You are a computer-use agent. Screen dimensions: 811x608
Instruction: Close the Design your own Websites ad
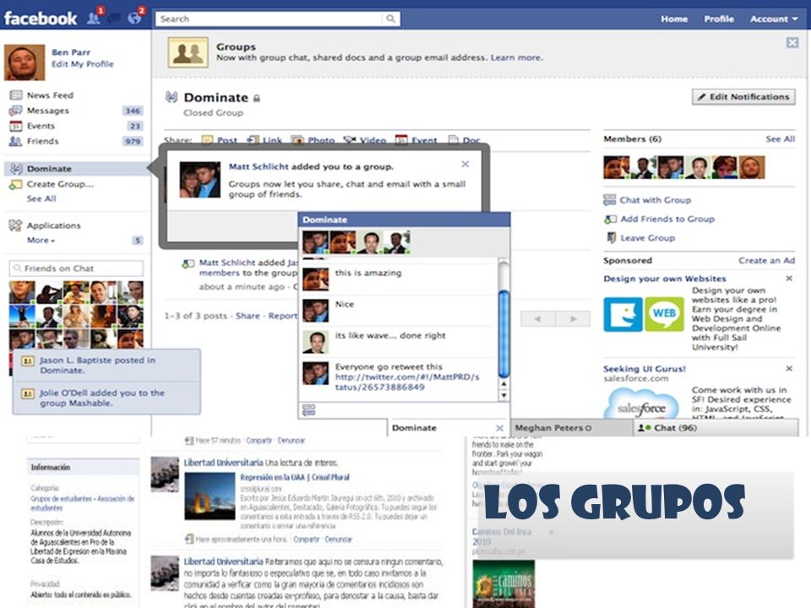click(789, 279)
